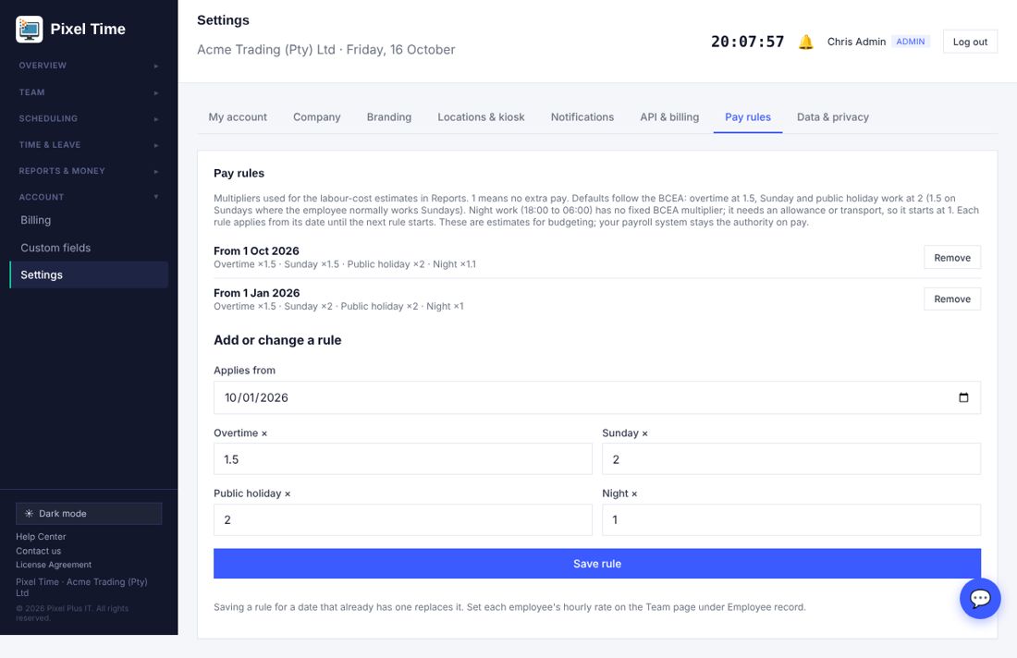
Task: Switch to the Company tab
Action: [x=316, y=117]
